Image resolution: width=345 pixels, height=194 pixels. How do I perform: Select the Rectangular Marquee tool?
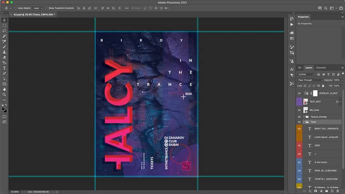(4, 25)
